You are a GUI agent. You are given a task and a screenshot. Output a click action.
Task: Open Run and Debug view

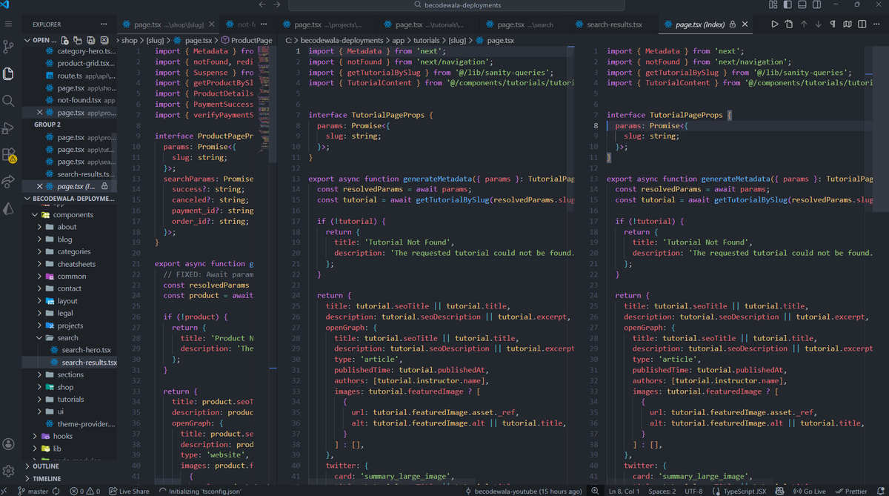(9, 128)
